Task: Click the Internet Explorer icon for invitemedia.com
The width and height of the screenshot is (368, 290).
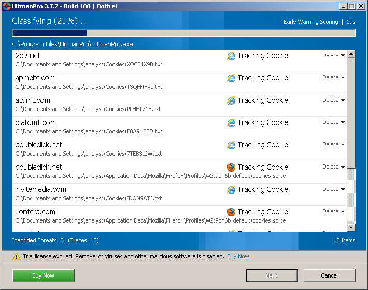Action: tap(231, 190)
